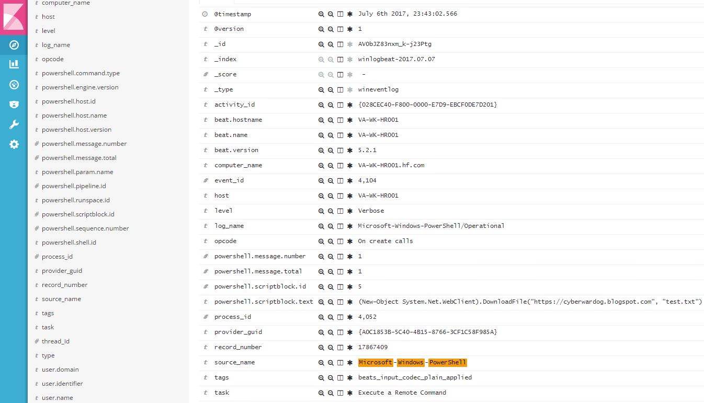704x403 pixels.
Task: Open Management gear icon
Action: (x=14, y=144)
